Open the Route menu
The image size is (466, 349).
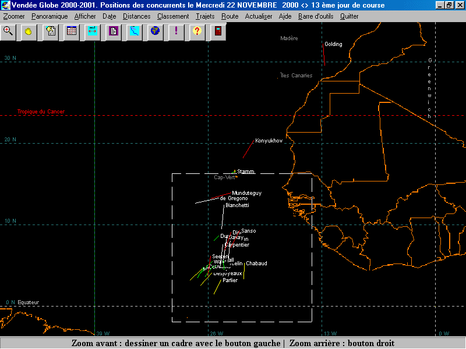pos(230,16)
